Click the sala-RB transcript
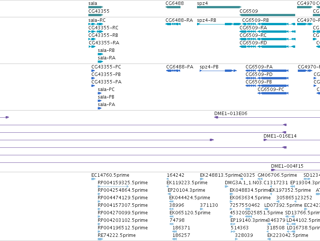 [x=106, y=50]
